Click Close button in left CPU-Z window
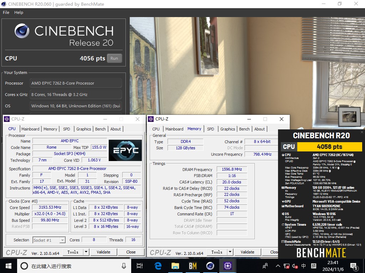 (131, 252)
